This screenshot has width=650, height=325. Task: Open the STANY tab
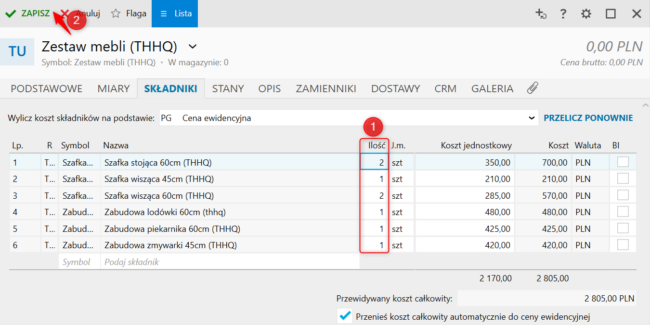click(x=228, y=89)
